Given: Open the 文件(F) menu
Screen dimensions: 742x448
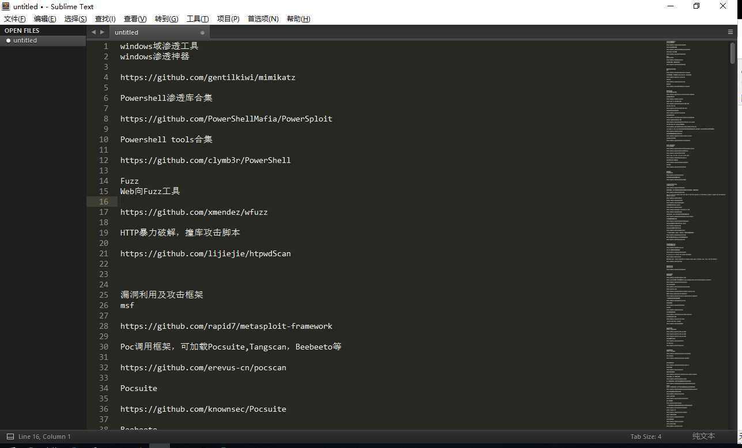Looking at the screenshot, I should (14, 19).
